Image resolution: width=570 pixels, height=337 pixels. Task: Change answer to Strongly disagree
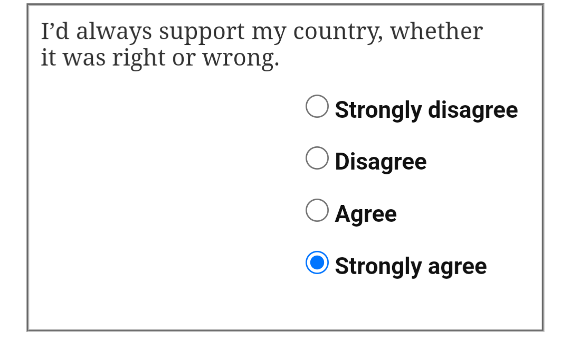pos(317,106)
